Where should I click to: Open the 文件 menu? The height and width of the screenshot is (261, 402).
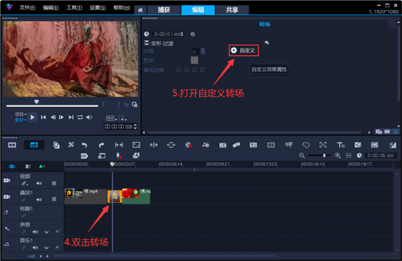pos(27,8)
